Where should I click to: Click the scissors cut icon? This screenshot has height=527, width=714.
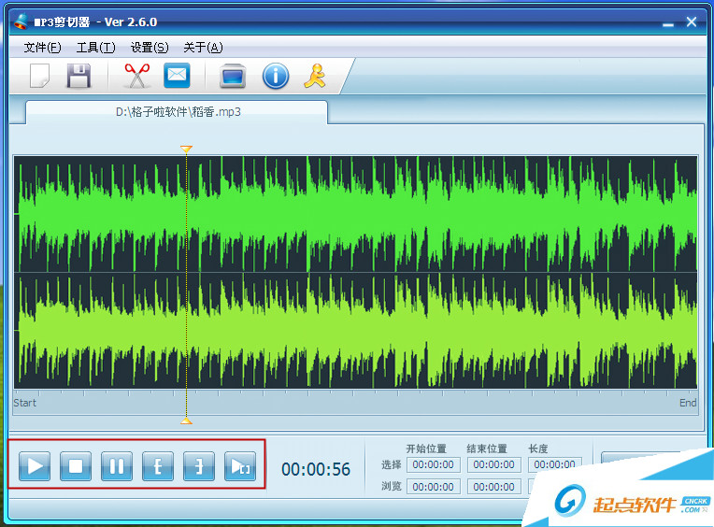tap(136, 76)
